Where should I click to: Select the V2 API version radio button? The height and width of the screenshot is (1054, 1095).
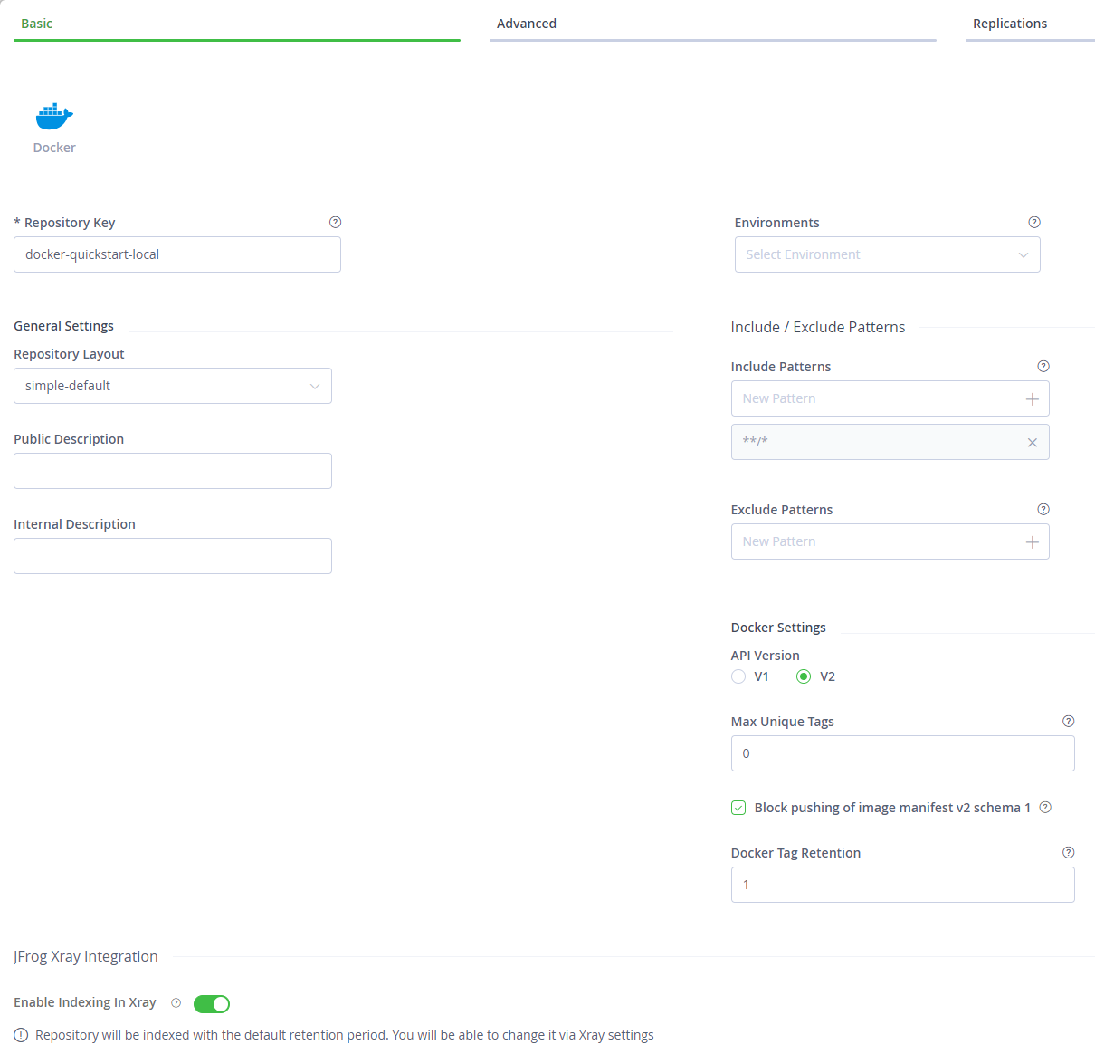[804, 677]
